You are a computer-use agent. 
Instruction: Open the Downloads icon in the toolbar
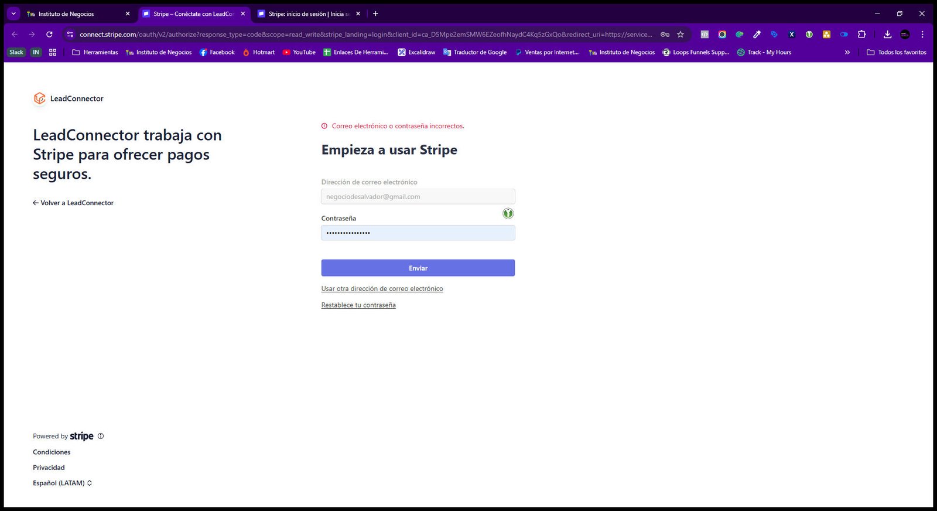coord(887,35)
